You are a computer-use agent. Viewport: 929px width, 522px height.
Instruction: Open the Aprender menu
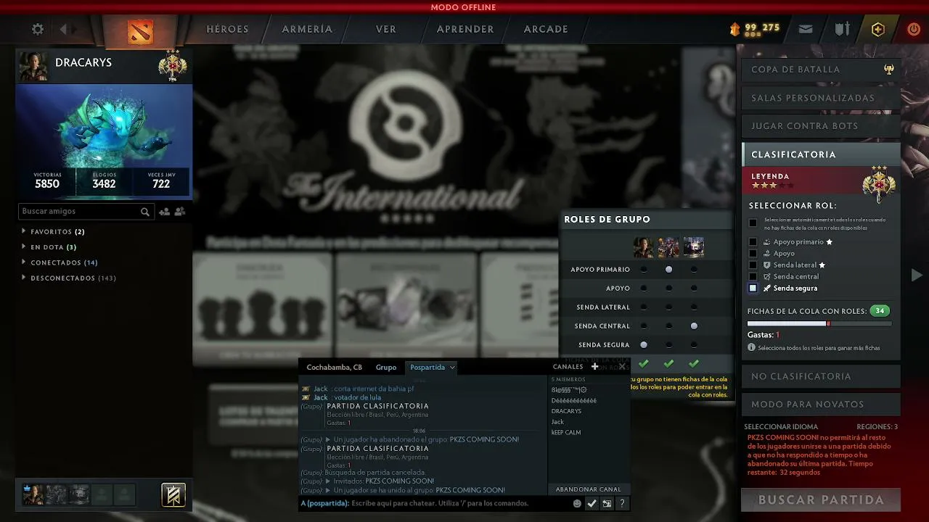pos(465,30)
